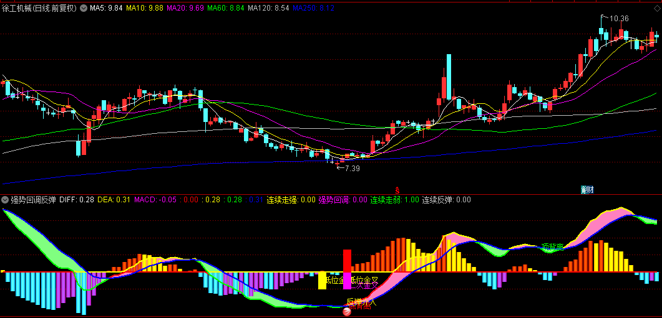The image size is (662, 318).
Task: Click the 强势回调反弹 indicator name
Action: [x=33, y=200]
